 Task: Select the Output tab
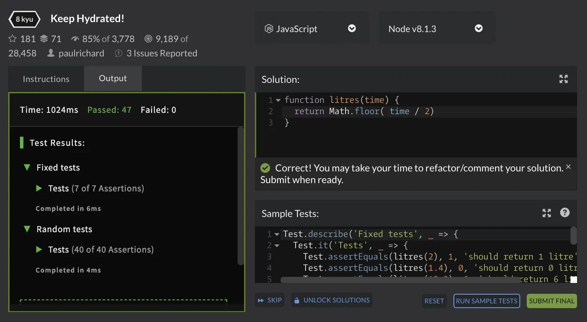click(x=113, y=79)
